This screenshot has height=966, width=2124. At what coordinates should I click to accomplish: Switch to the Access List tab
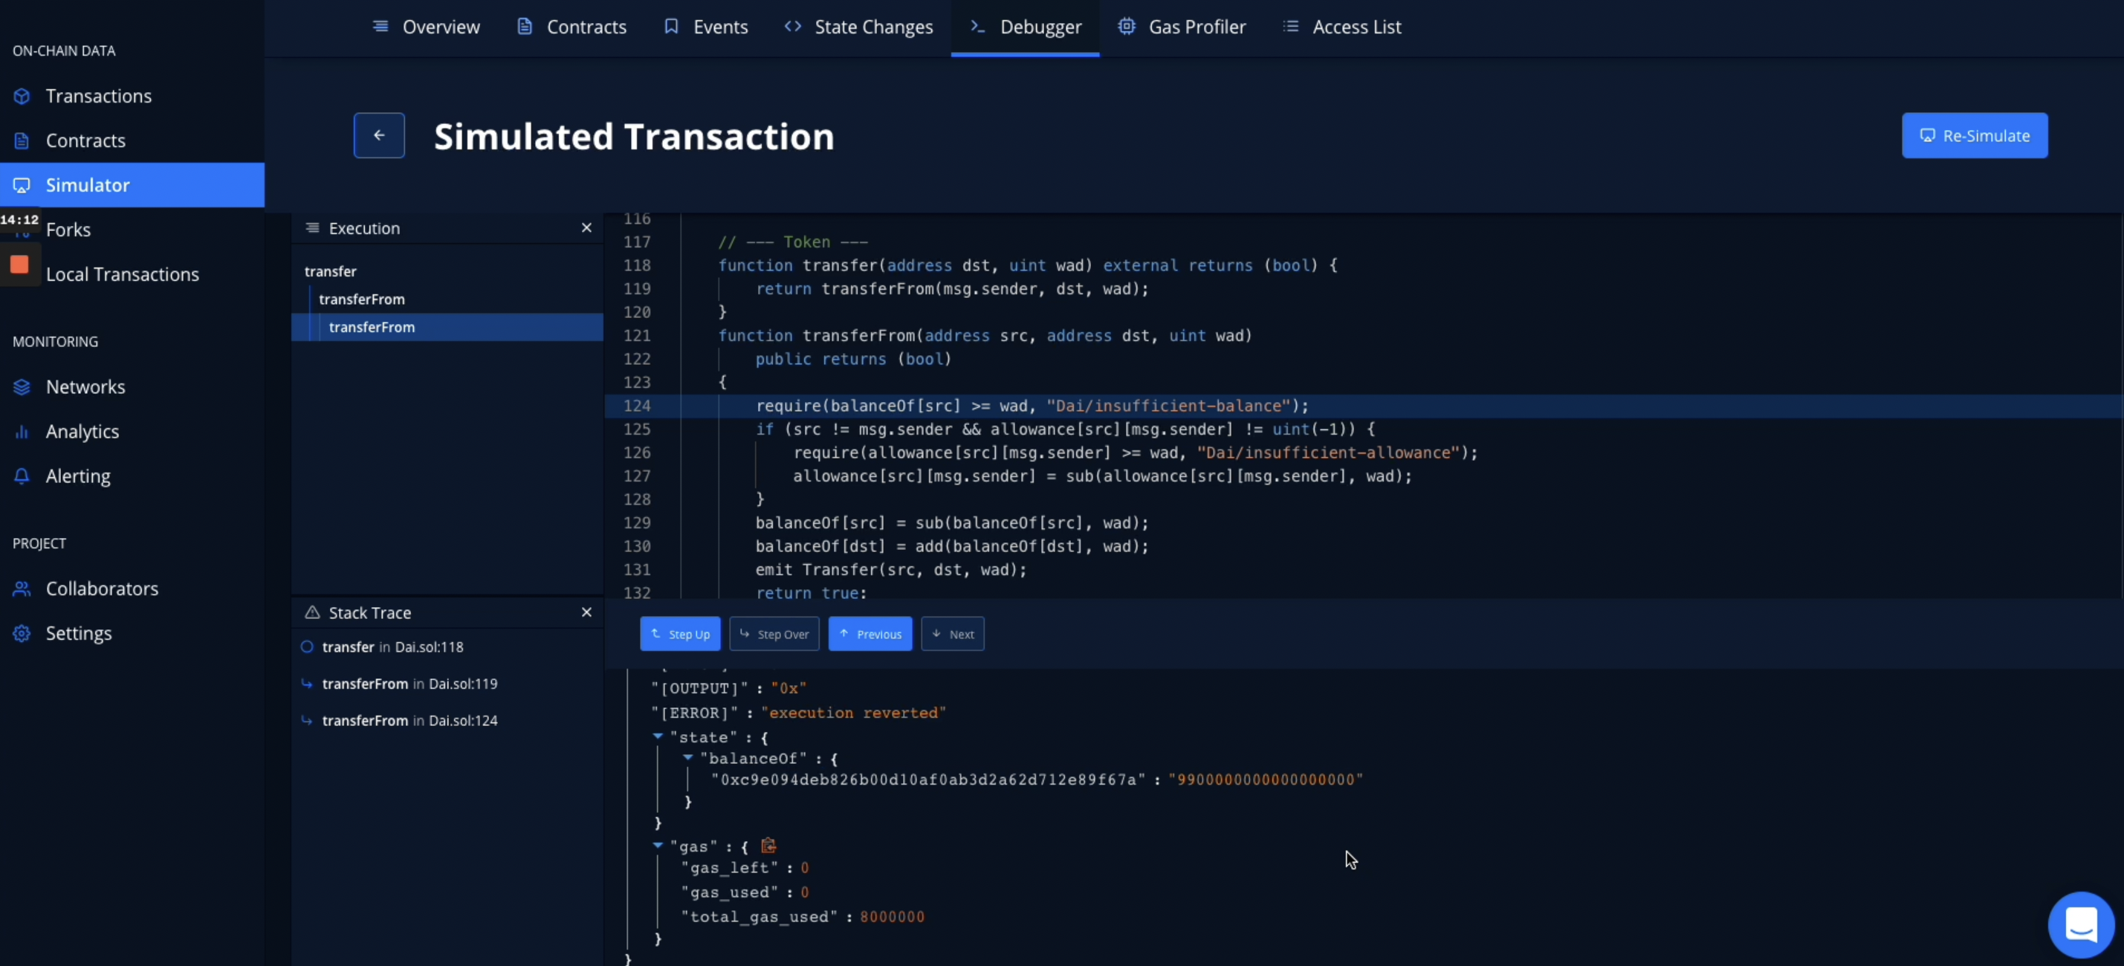pos(1341,26)
